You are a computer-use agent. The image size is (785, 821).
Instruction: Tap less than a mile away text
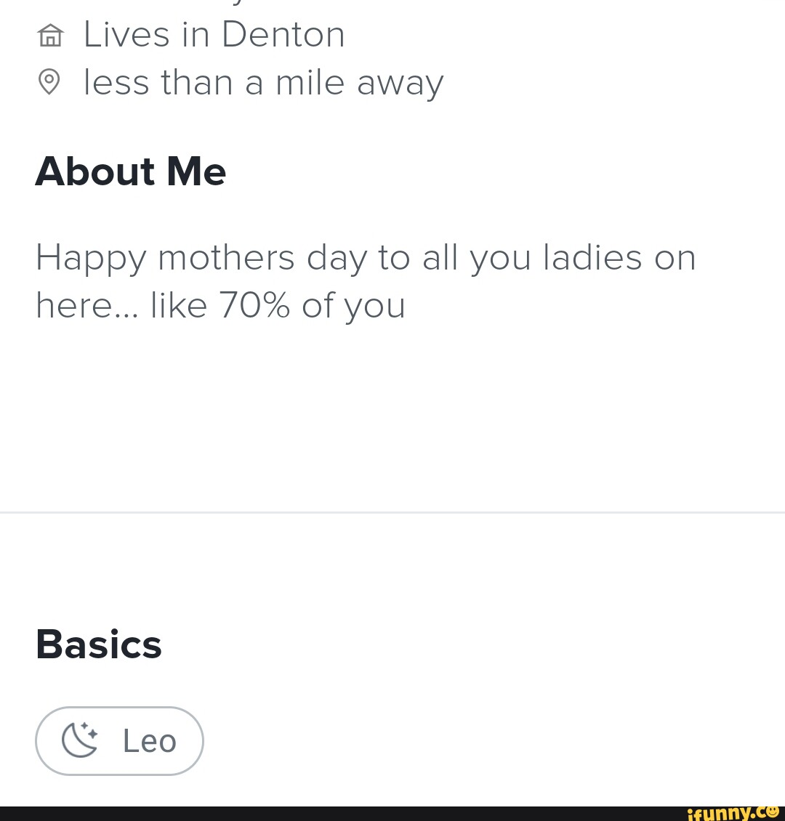[263, 82]
